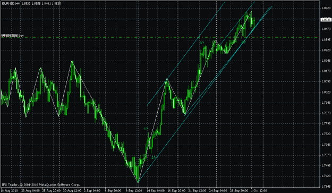Click the 30 Aug 12:00 time label
Image resolution: width=332 pixels, height=193 pixels.
pyautogui.click(x=72, y=190)
